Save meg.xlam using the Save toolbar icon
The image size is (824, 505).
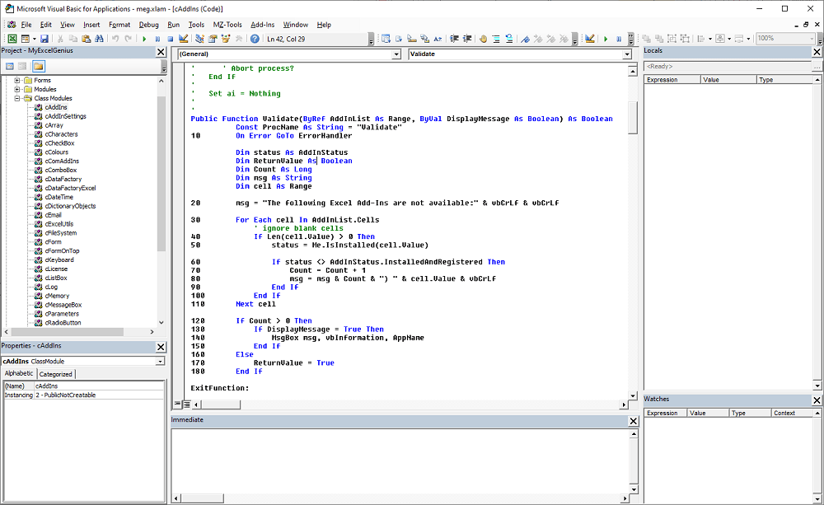[44, 40]
